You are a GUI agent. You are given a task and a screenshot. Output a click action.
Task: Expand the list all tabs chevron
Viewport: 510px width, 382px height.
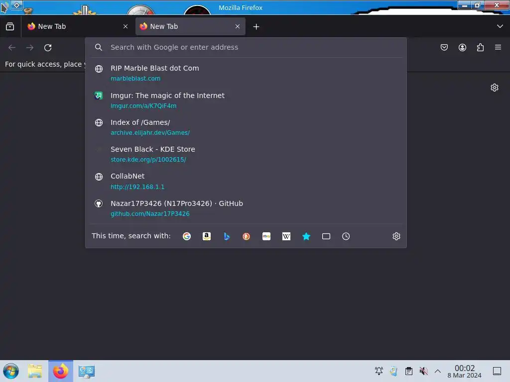pyautogui.click(x=500, y=26)
